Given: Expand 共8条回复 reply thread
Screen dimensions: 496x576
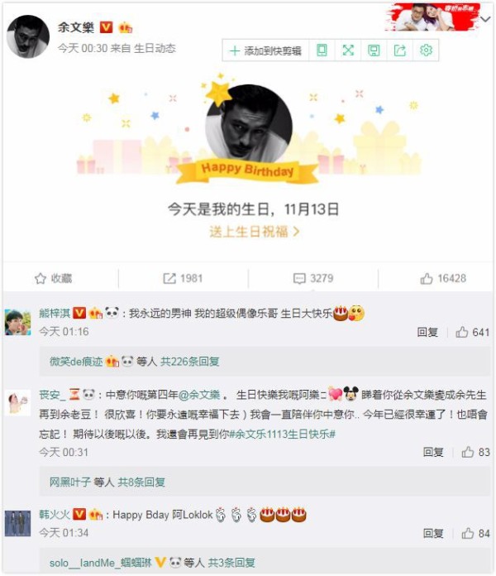Looking at the screenshot, I should (x=141, y=482).
